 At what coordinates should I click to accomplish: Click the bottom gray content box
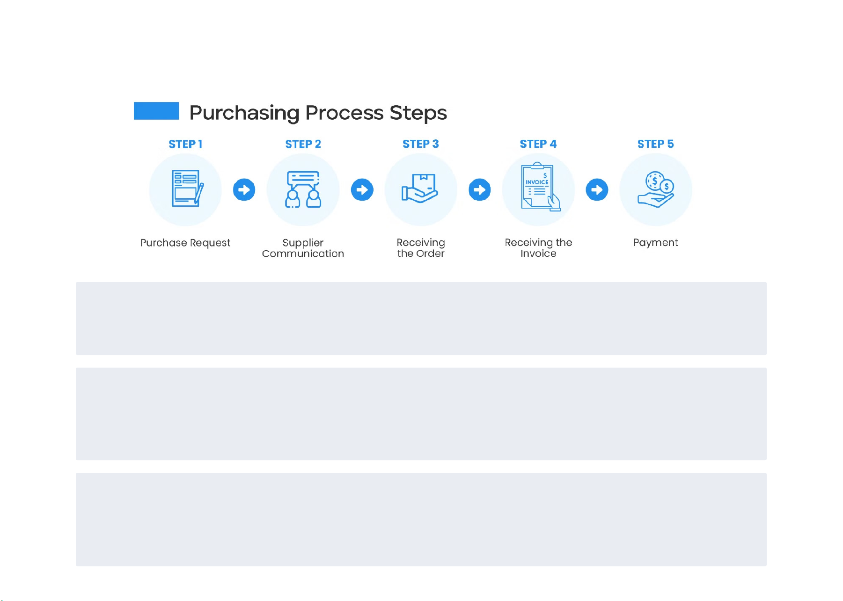pyautogui.click(x=421, y=519)
